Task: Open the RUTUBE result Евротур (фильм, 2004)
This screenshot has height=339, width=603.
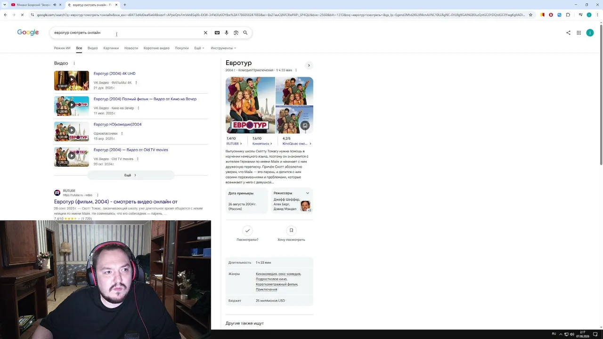Action: [x=116, y=202]
